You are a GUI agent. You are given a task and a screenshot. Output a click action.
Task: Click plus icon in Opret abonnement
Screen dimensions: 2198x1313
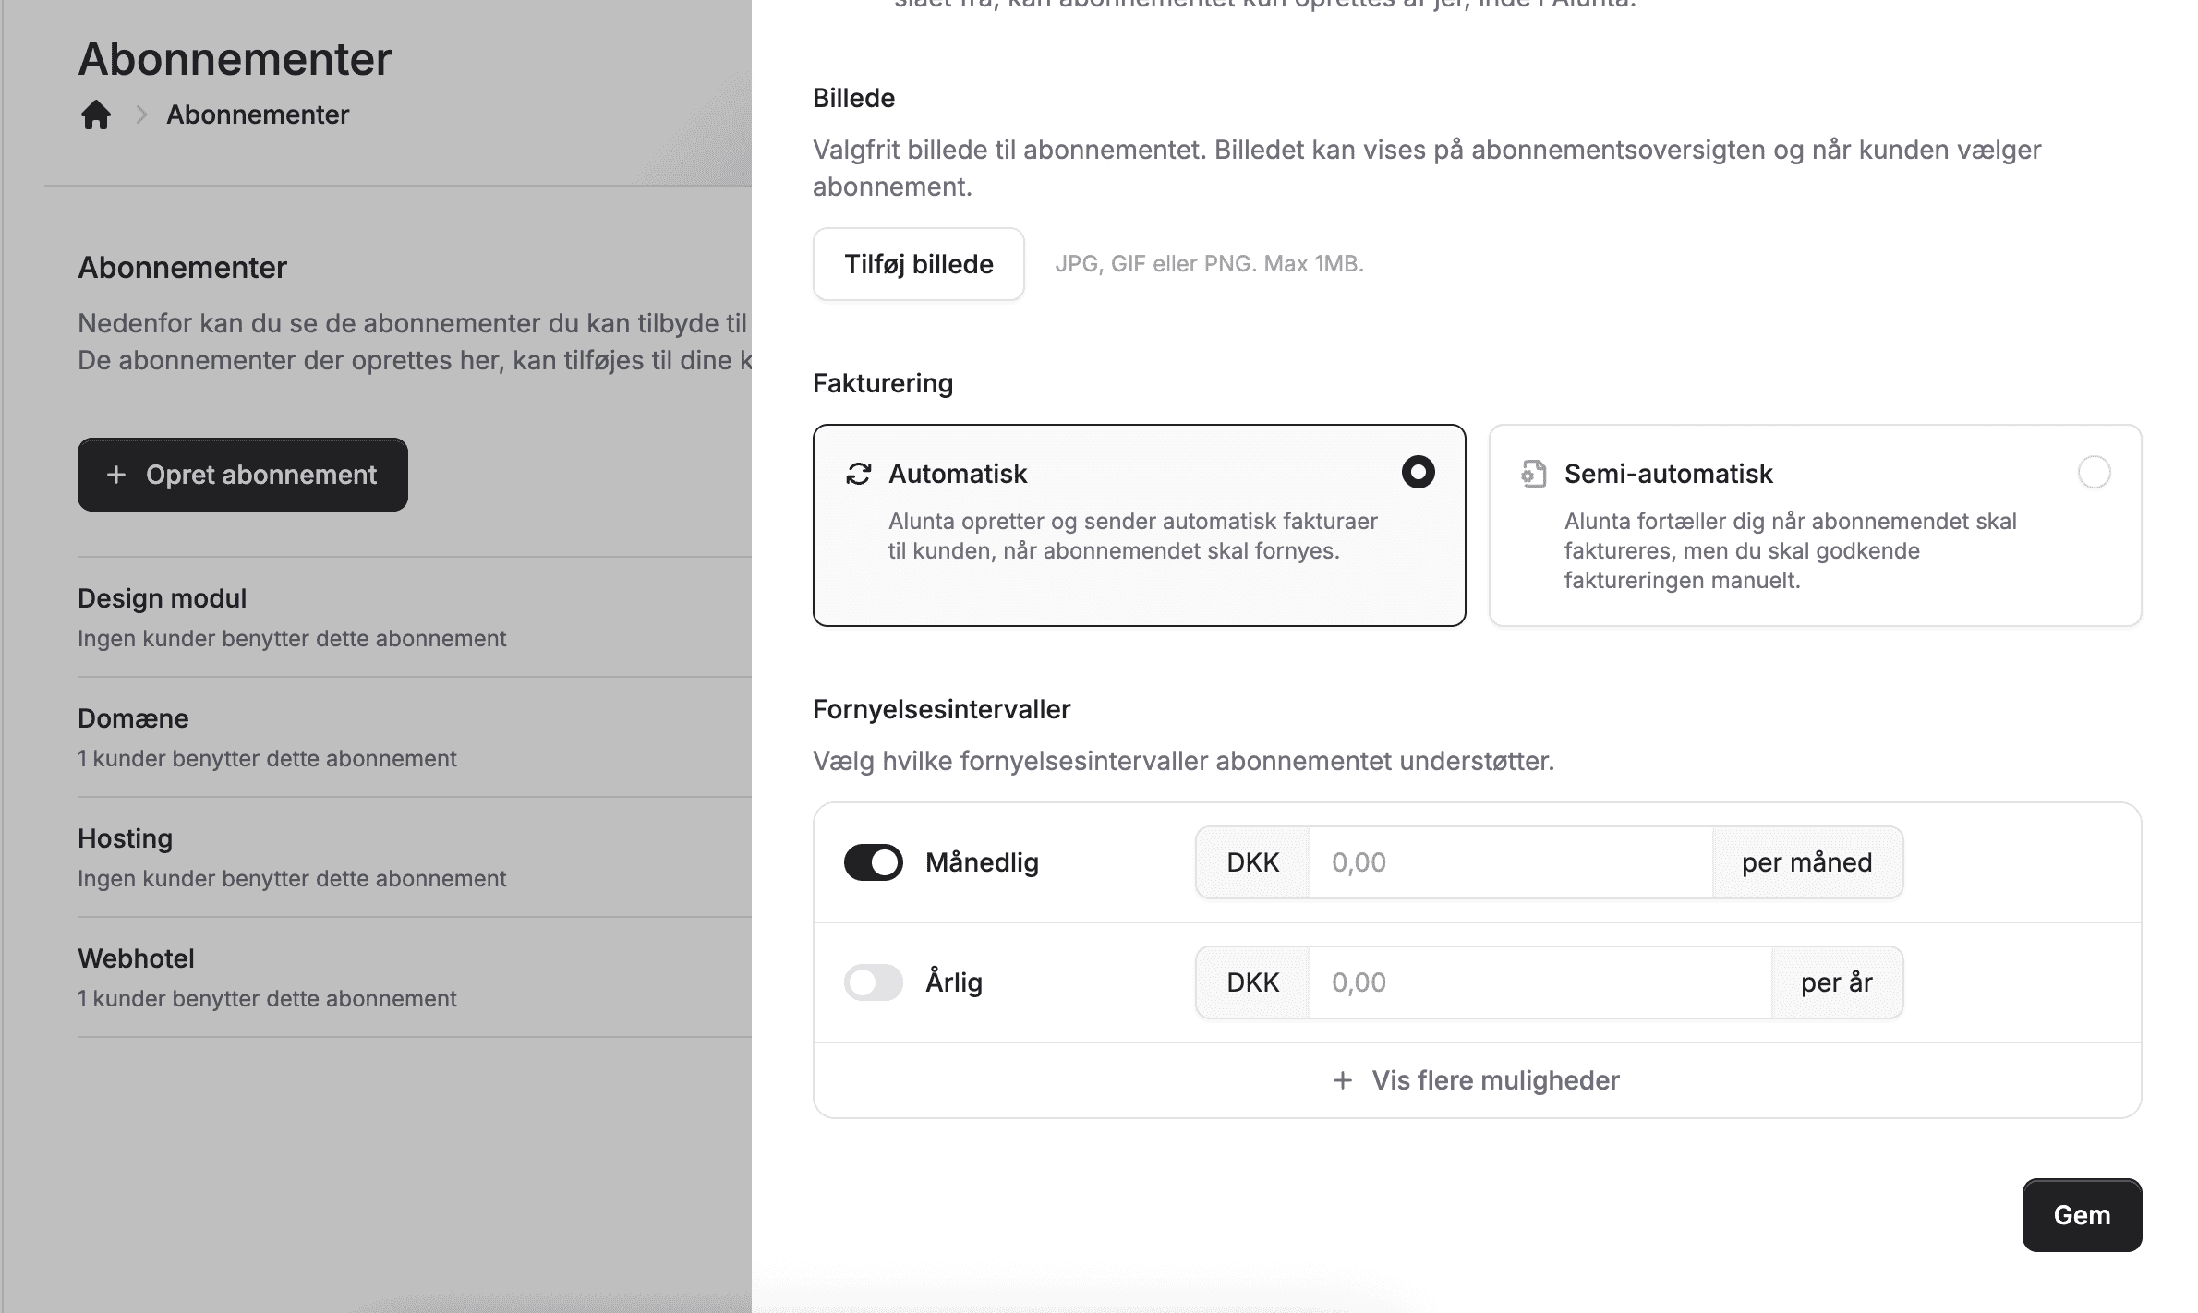(116, 475)
